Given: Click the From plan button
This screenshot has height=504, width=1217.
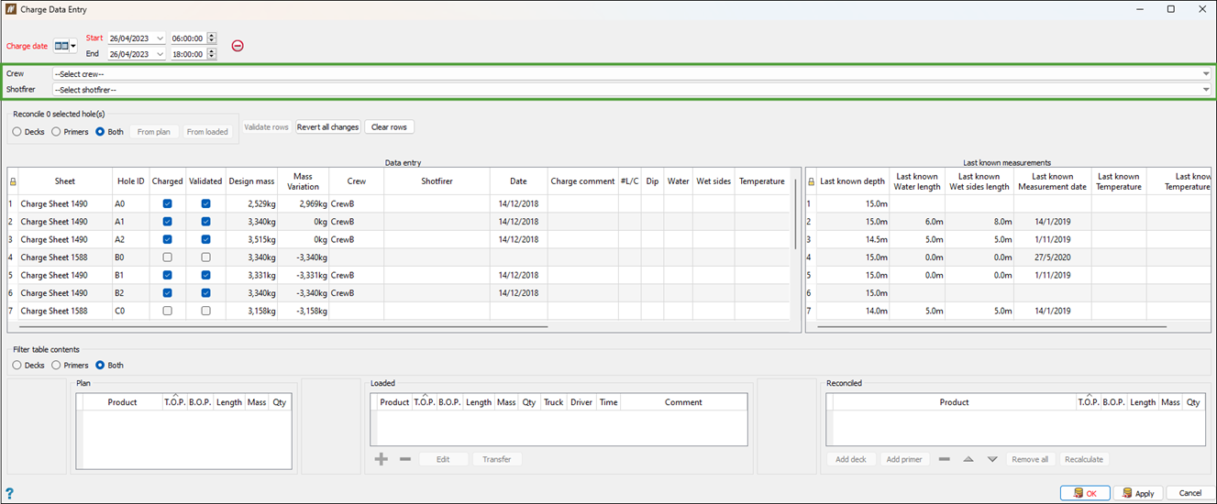Looking at the screenshot, I should tap(154, 132).
